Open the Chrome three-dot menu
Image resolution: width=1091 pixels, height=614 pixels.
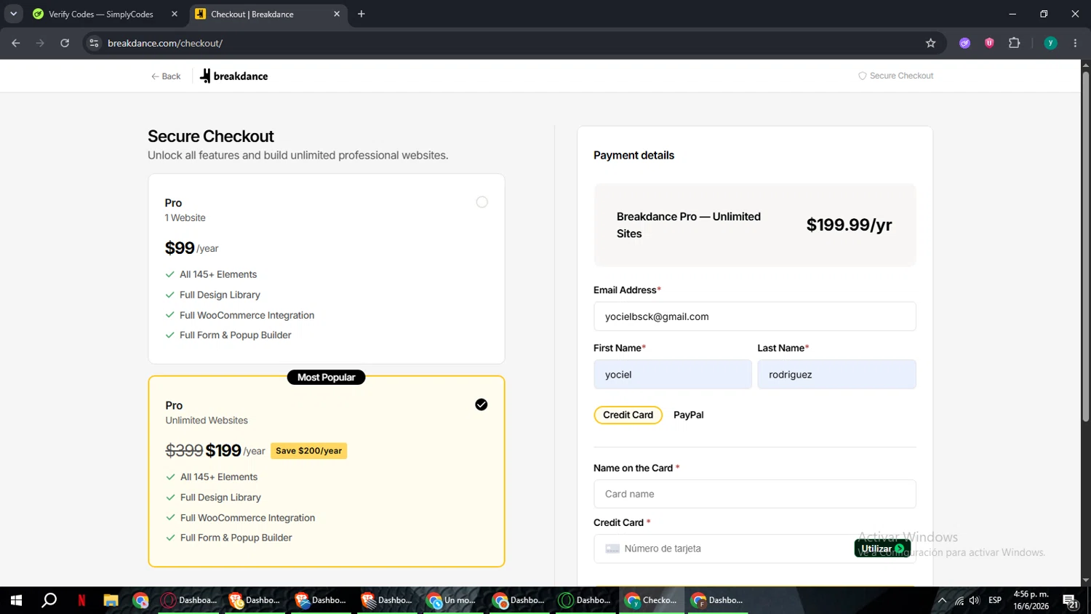(x=1075, y=43)
